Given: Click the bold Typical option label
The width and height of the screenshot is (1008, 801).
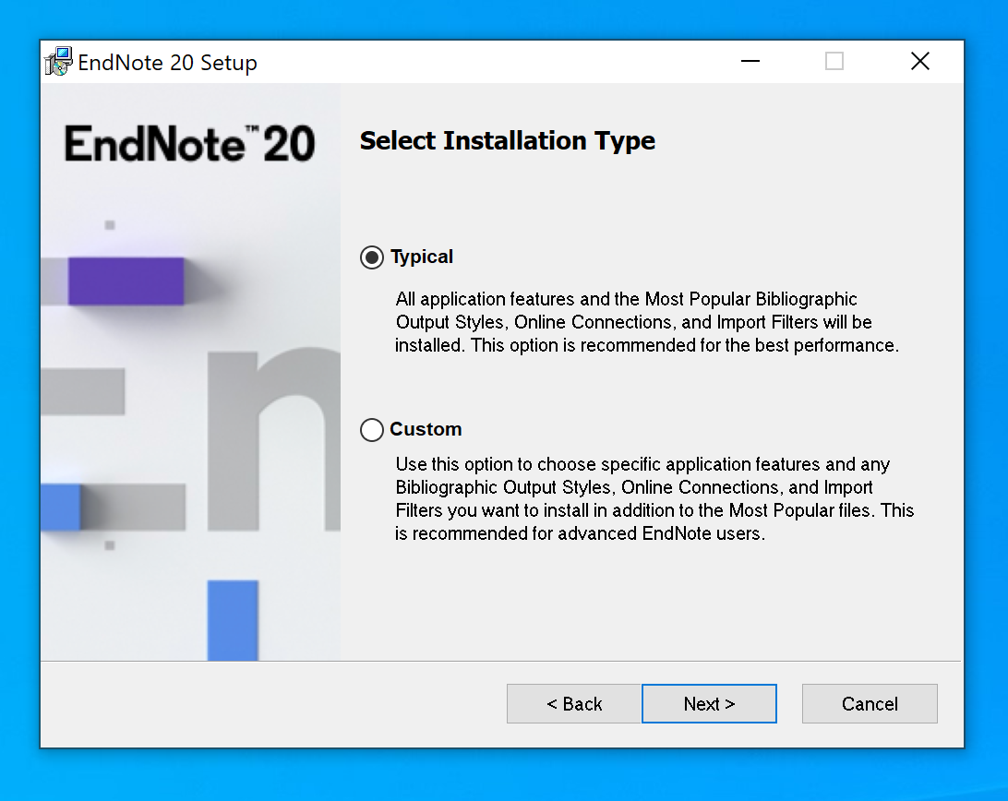Looking at the screenshot, I should 422,257.
